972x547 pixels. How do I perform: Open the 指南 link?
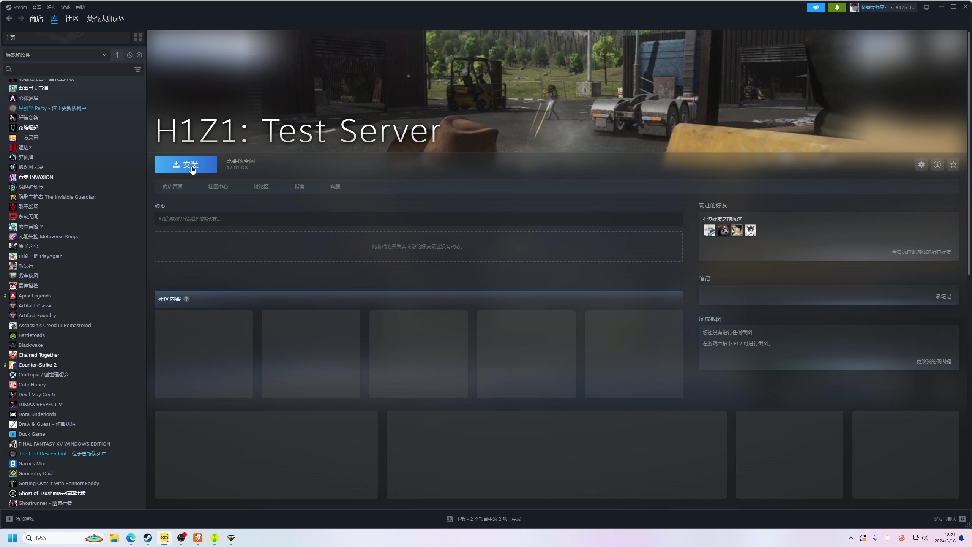(299, 187)
